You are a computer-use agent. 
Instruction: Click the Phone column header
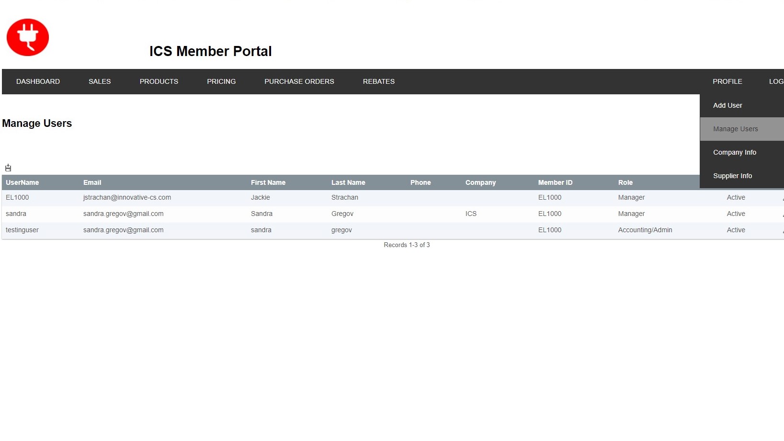420,182
